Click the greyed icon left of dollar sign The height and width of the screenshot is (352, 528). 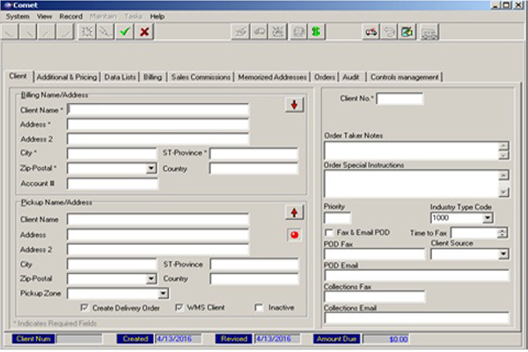[x=298, y=32]
